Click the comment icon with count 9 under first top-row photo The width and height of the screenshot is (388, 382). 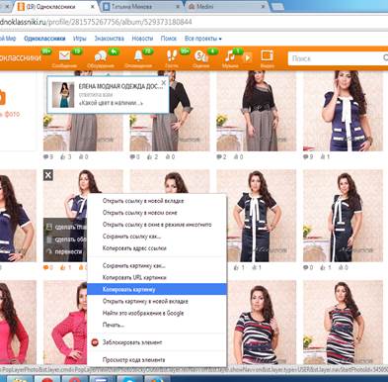(x=45, y=157)
